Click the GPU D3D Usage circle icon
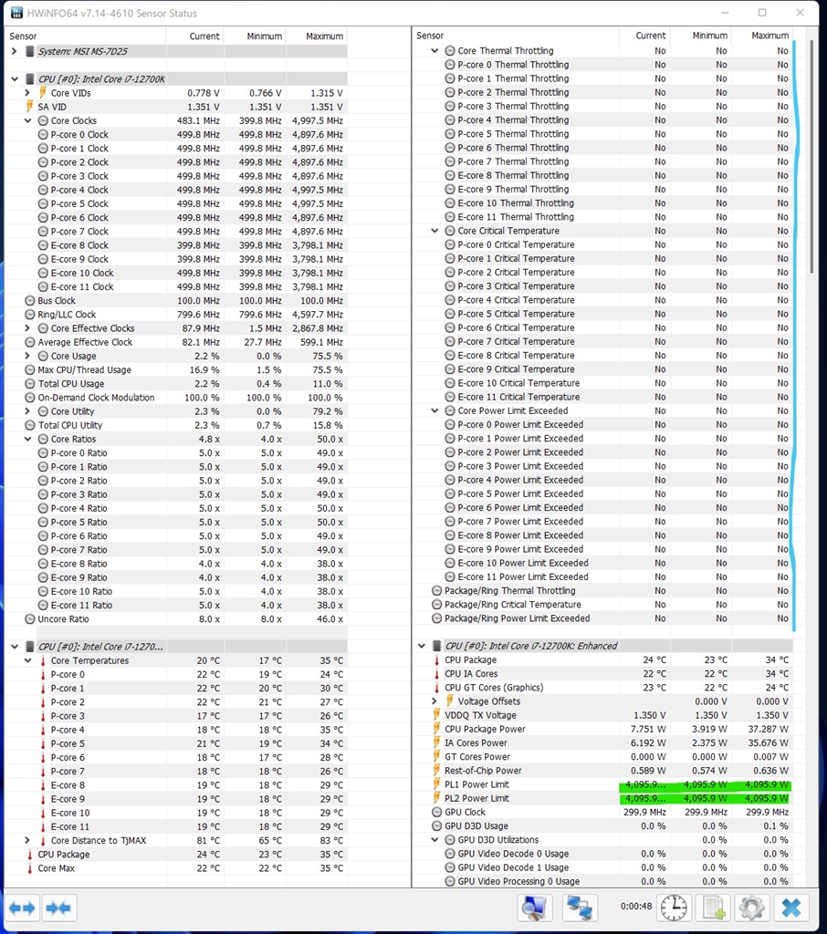 (436, 825)
